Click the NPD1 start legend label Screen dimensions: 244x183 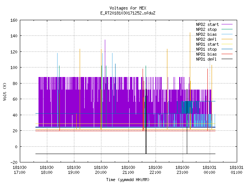pyautogui.click(x=207, y=44)
